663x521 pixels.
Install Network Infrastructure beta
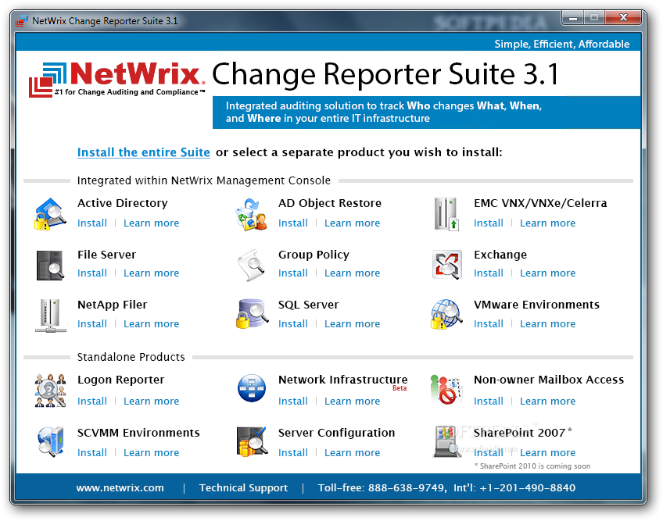pyautogui.click(x=293, y=401)
